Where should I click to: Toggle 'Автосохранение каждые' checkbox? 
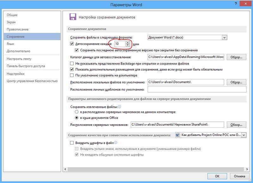pos(72,44)
